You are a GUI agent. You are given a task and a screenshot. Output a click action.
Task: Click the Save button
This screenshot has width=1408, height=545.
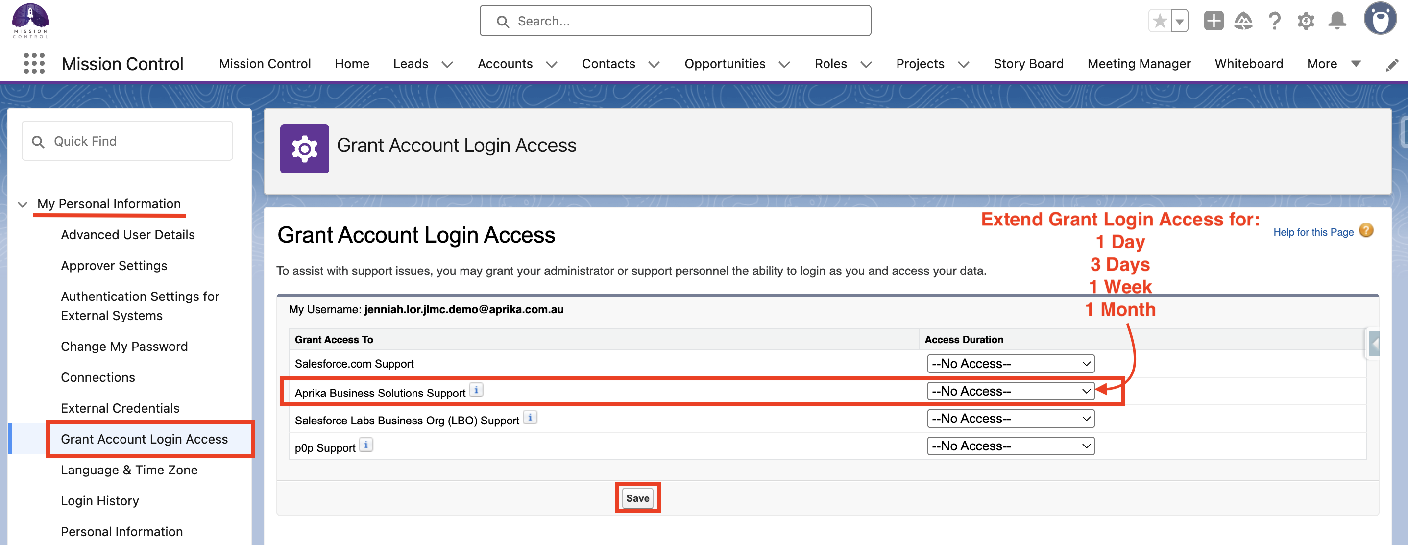pos(637,498)
